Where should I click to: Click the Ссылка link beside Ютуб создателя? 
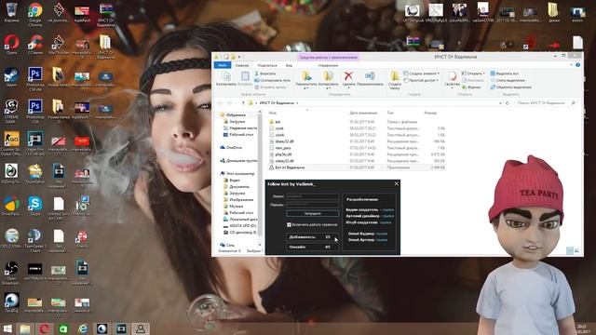tap(386, 222)
